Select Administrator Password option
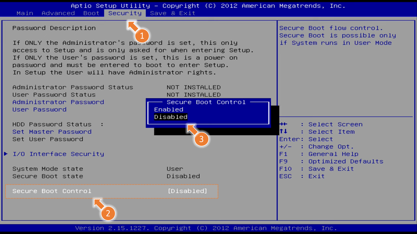417x234 pixels. pyautogui.click(x=58, y=102)
